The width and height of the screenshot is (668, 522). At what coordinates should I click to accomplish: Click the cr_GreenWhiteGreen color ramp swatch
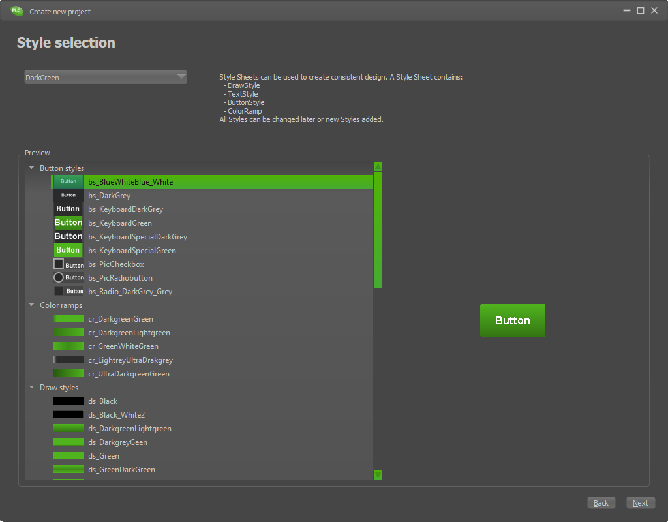[x=68, y=346]
